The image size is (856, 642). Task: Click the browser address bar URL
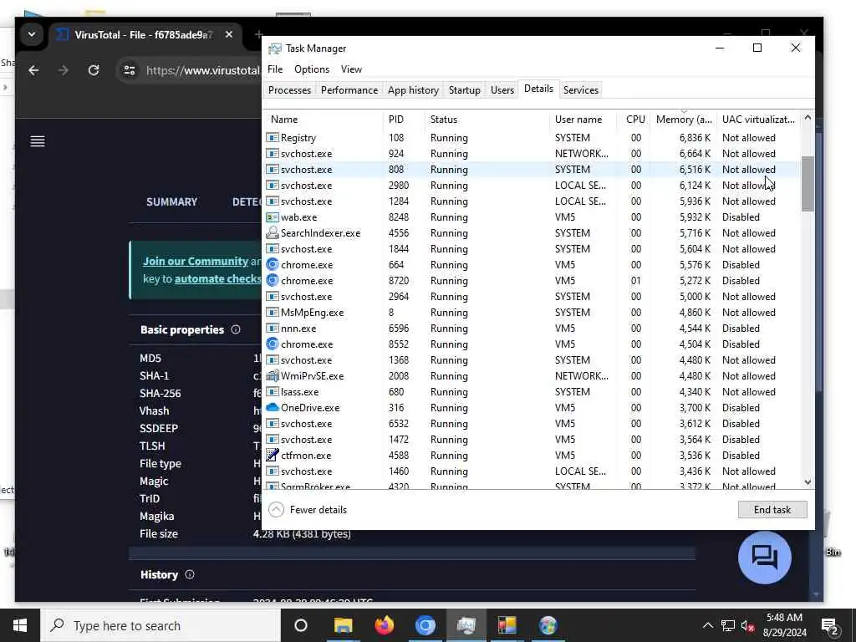203,70
